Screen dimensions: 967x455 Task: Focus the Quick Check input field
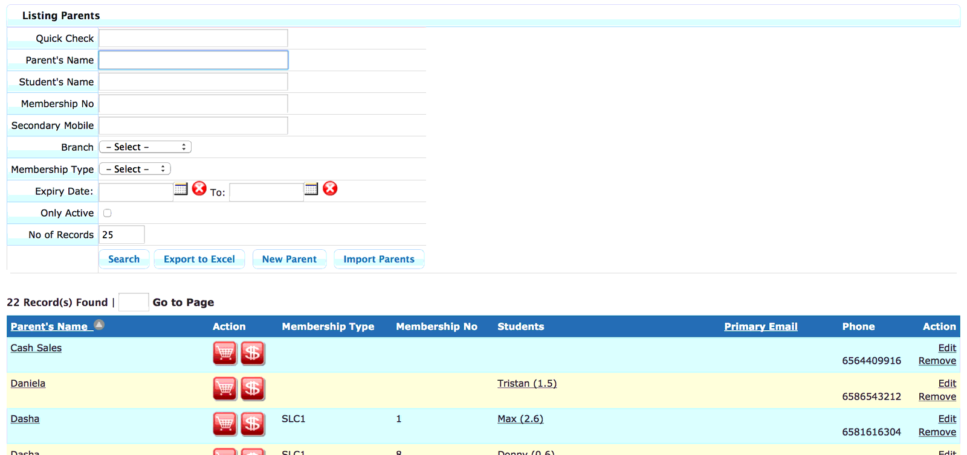coord(193,38)
